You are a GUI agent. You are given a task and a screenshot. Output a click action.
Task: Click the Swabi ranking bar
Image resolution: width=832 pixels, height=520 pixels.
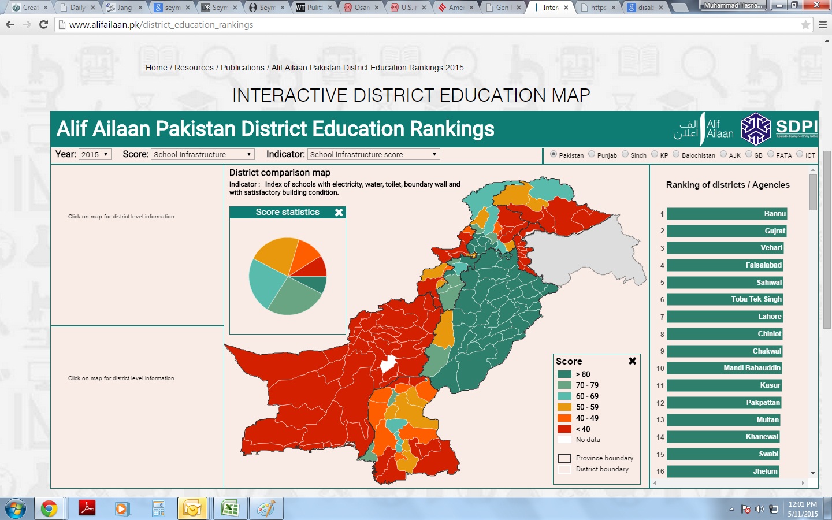(x=723, y=454)
